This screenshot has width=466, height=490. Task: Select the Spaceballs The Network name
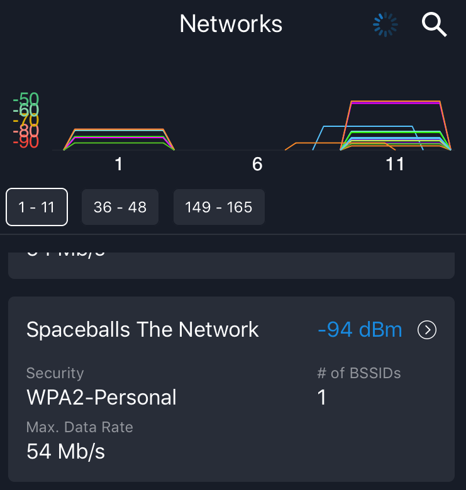(143, 330)
